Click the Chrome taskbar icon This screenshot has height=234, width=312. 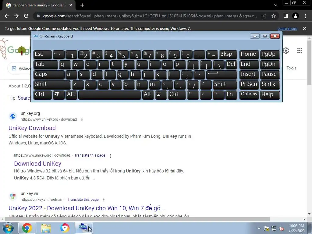point(27,228)
